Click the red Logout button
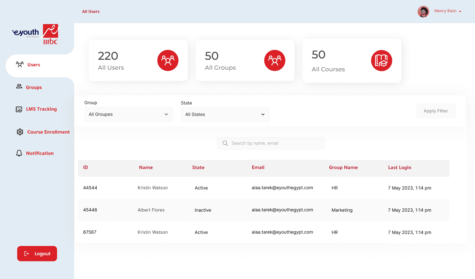The image size is (475, 279). pos(37,254)
